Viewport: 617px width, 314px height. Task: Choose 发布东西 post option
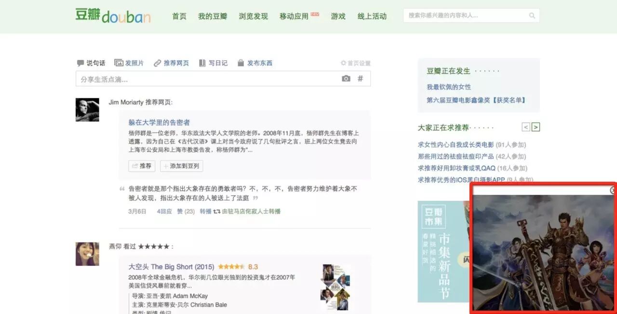(x=255, y=63)
